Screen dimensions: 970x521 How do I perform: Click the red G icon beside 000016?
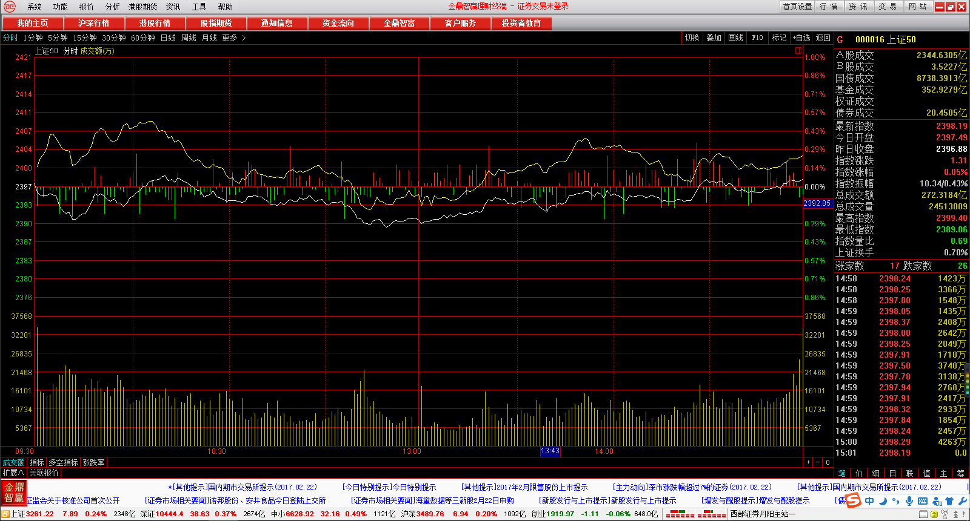[840, 39]
